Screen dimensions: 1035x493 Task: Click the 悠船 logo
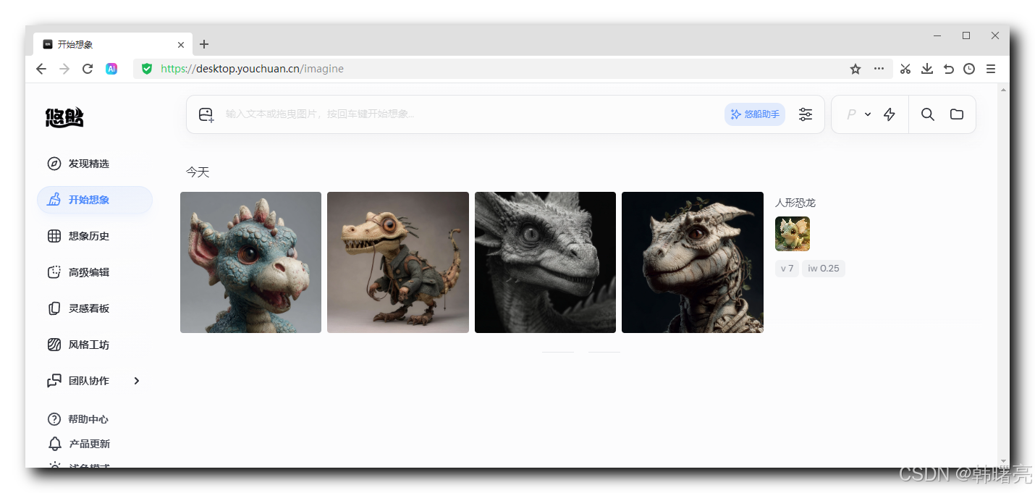64,117
